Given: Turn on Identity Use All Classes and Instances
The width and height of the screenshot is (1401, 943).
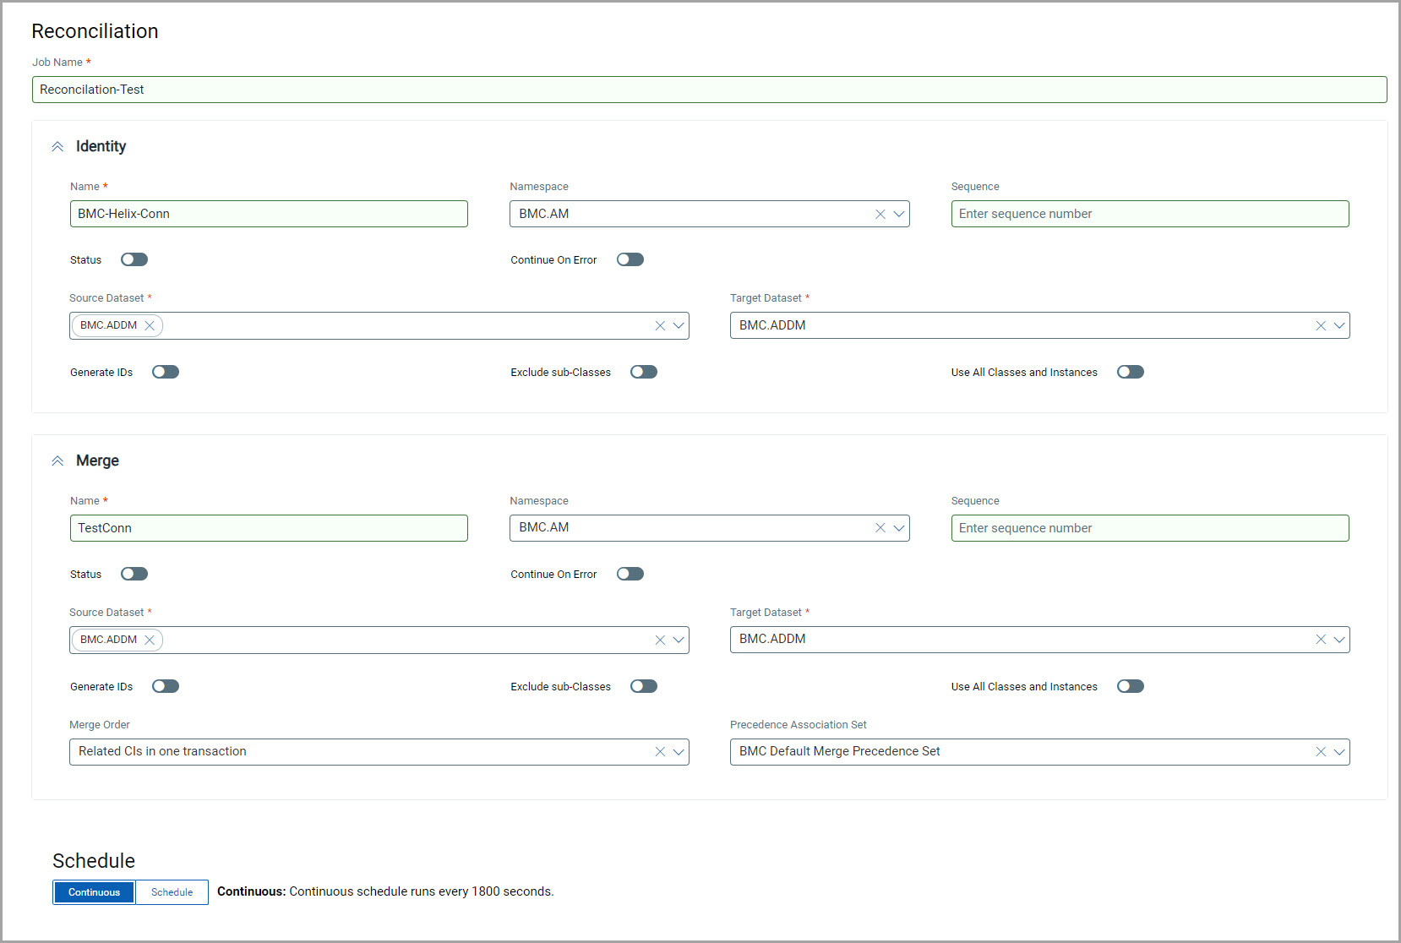Looking at the screenshot, I should point(1130,372).
